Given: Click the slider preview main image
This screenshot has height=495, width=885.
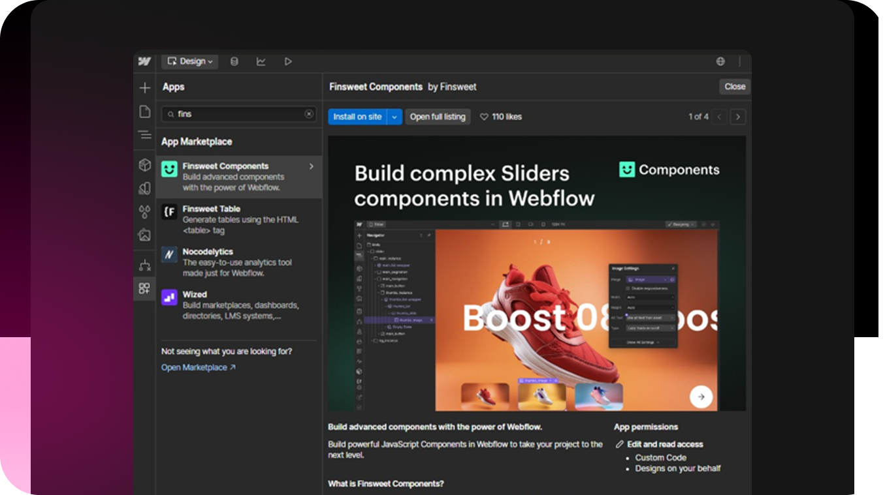Looking at the screenshot, I should point(537,274).
